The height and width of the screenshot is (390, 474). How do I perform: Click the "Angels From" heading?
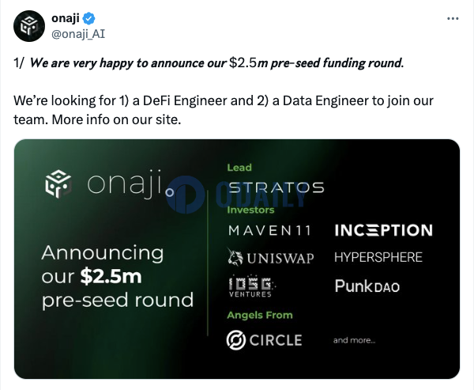coord(260,315)
